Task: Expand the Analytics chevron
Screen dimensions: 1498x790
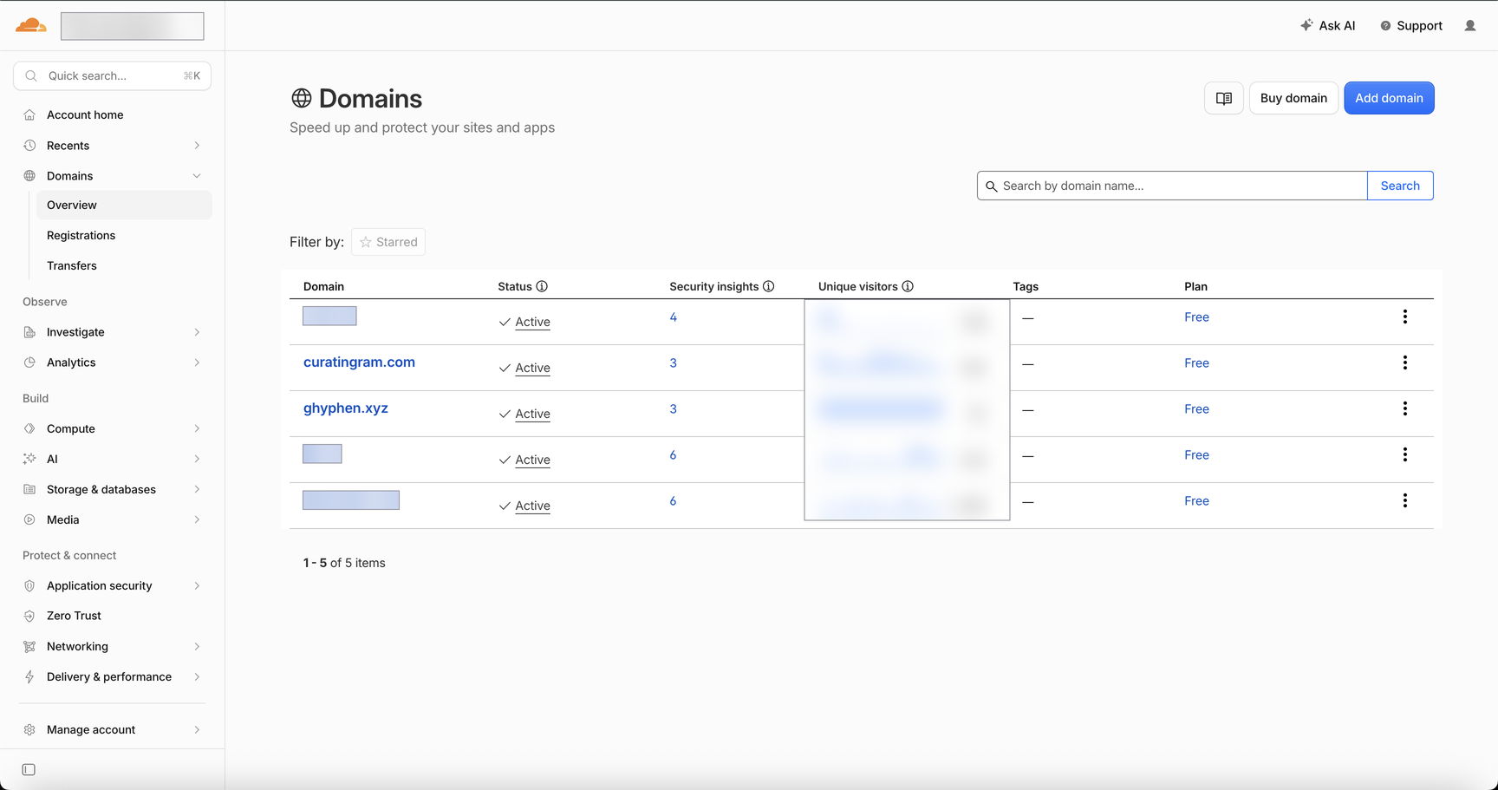Action: 197,362
